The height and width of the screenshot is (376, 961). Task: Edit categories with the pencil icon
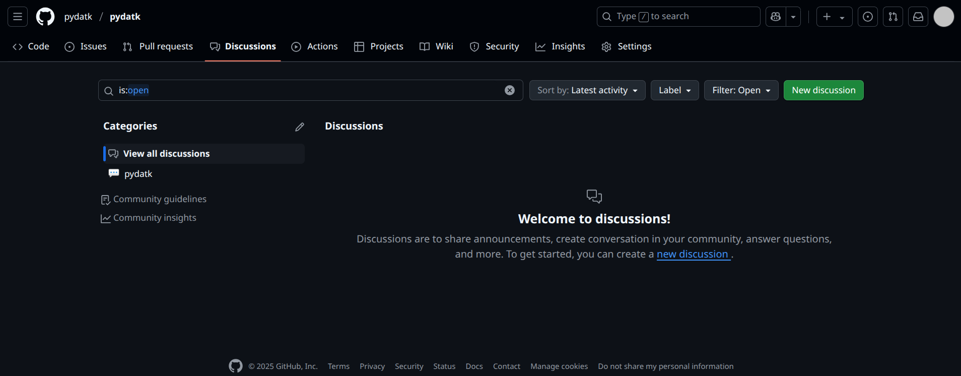(x=300, y=127)
